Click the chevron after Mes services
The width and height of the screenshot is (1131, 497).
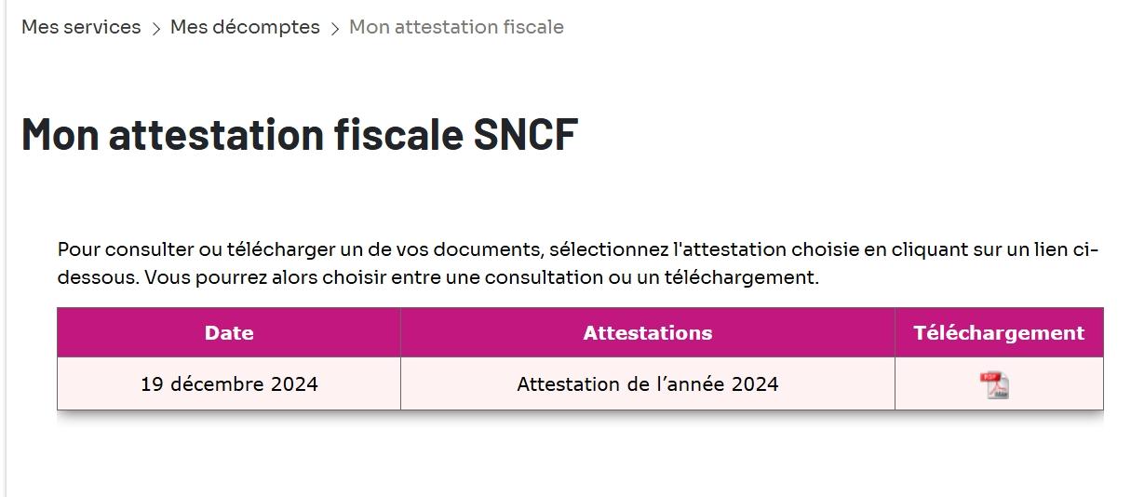(x=156, y=29)
